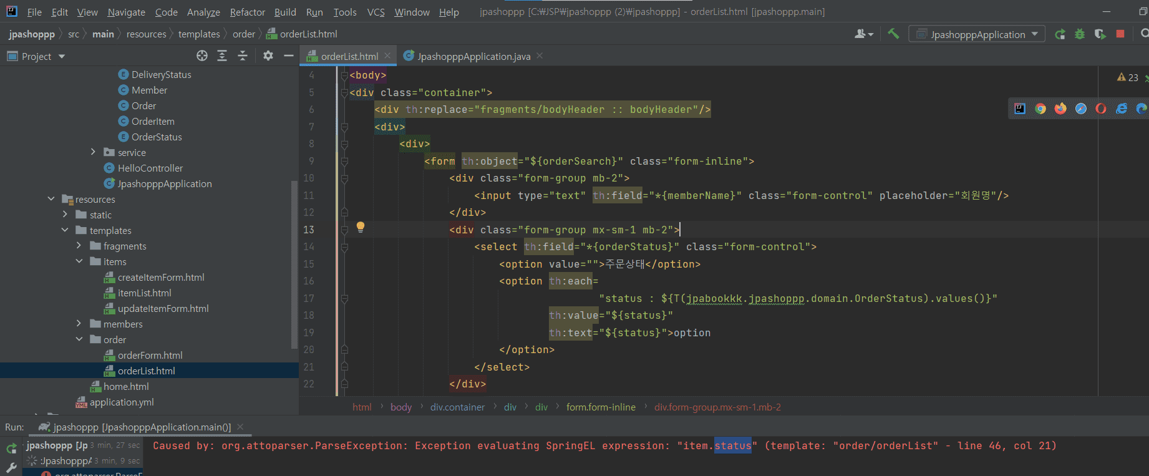Open the Navigate menu
1149x476 pixels.
point(126,12)
